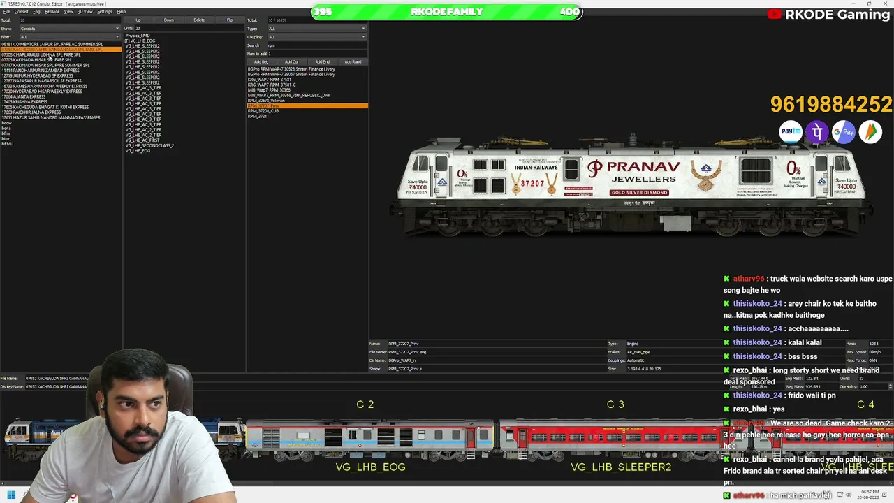
Task: Open the Settings menu
Action: coord(105,12)
